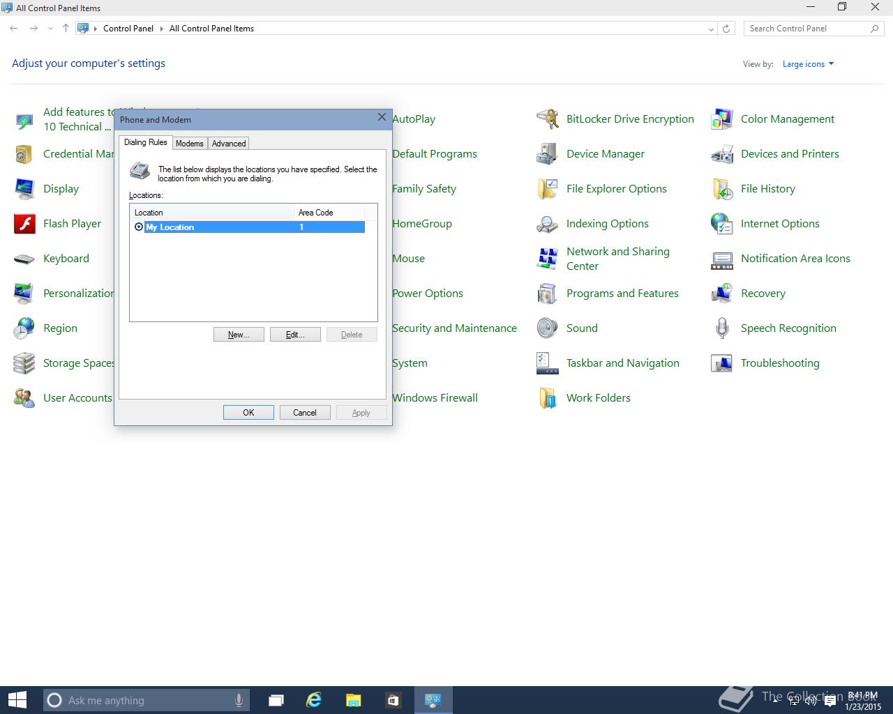Open the Device Manager icon
The width and height of the screenshot is (893, 714).
pyautogui.click(x=548, y=154)
